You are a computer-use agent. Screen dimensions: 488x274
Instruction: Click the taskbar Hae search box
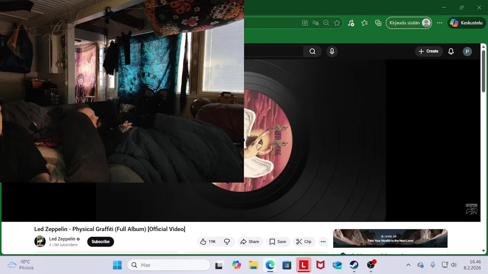(x=169, y=265)
